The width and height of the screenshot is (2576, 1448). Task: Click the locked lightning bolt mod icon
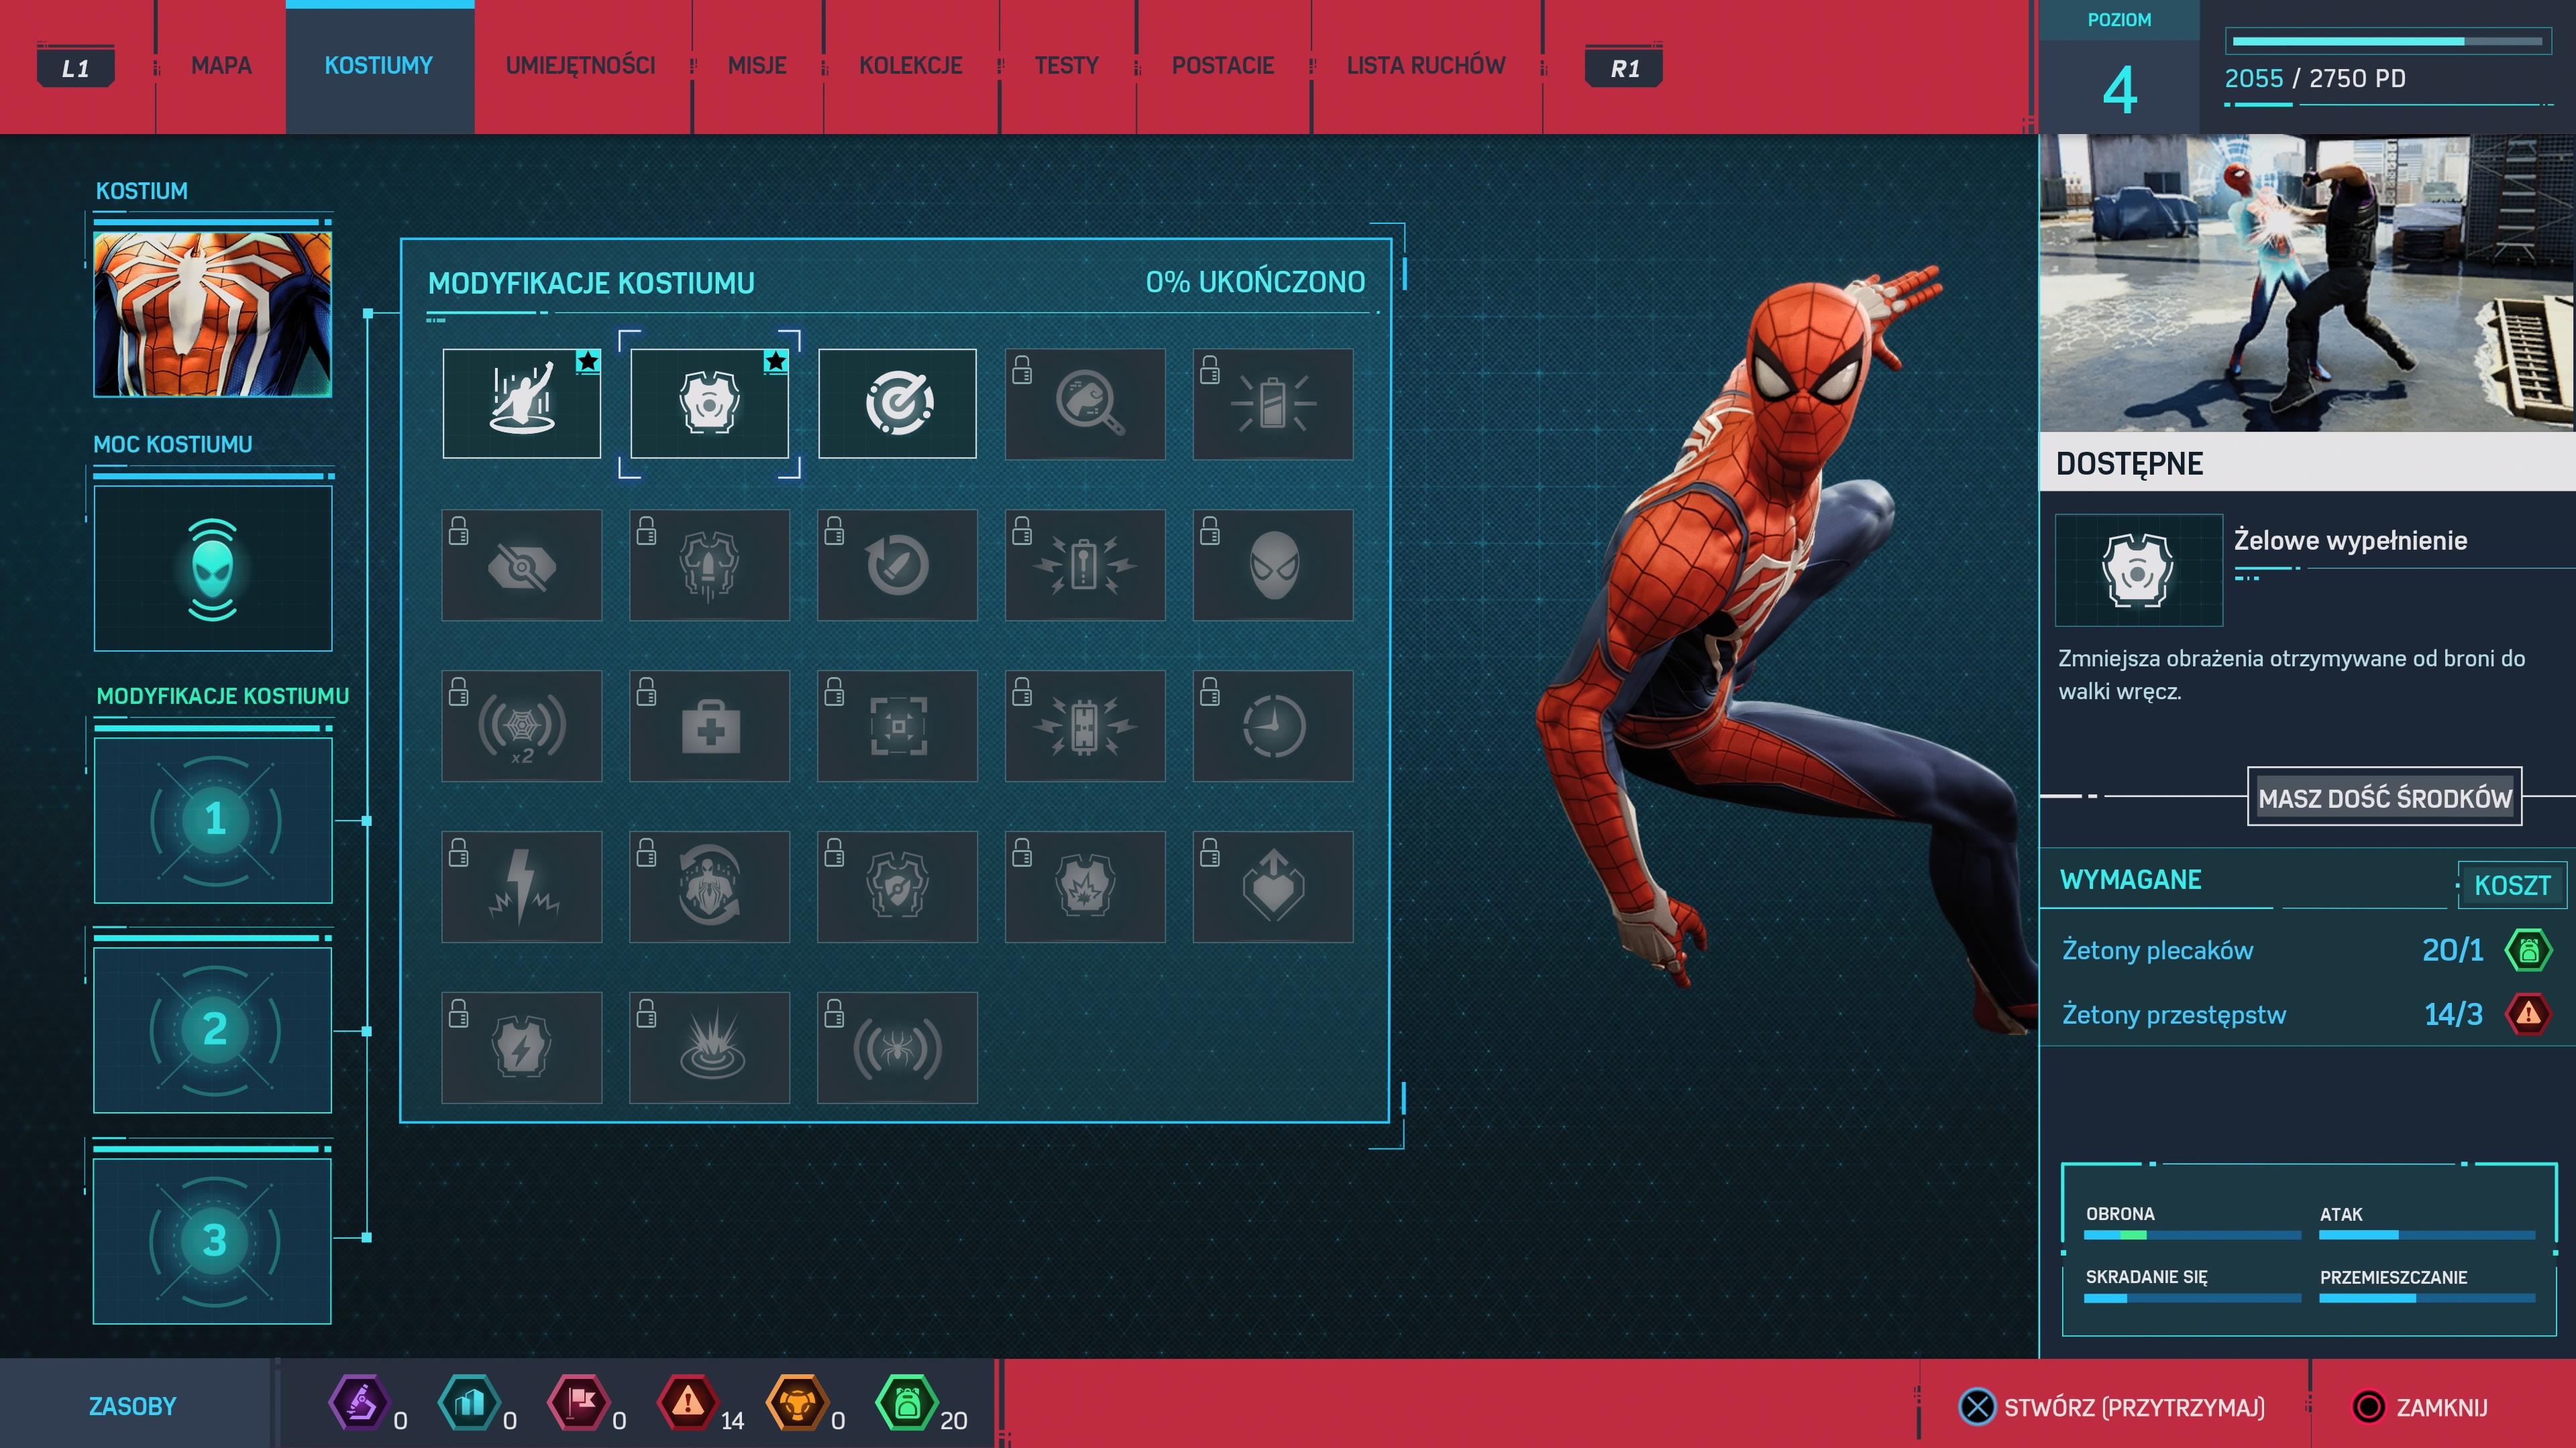(521, 888)
